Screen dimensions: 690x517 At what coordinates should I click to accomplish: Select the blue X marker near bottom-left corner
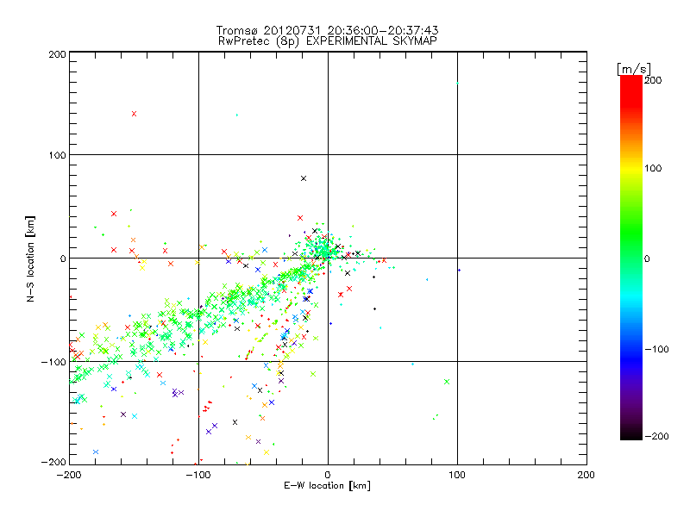[x=96, y=452]
